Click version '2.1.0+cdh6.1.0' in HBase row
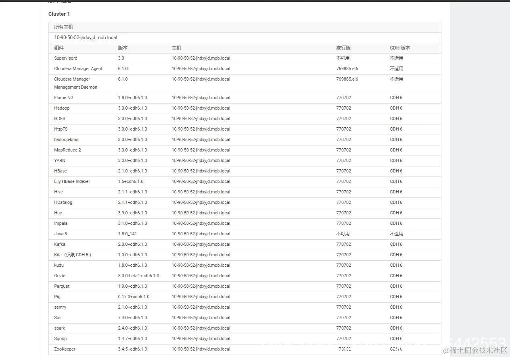 (132, 171)
